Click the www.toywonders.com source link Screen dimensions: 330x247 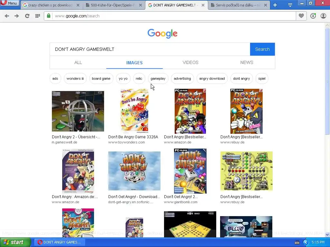[x=126, y=142]
